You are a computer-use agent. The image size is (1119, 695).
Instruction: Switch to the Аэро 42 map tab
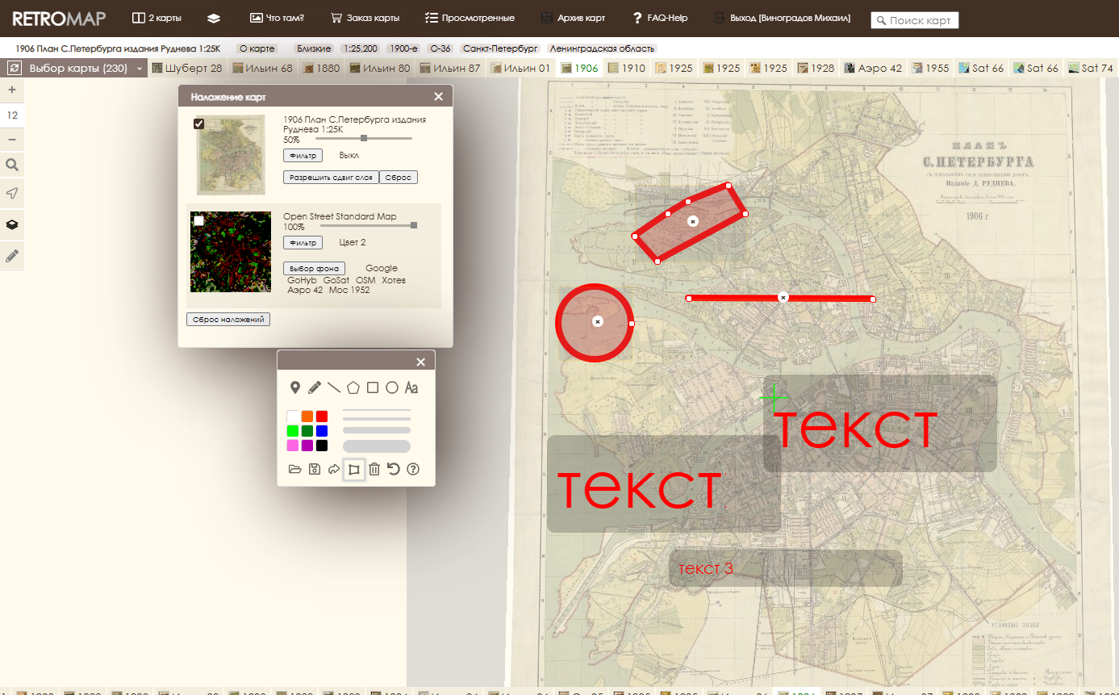(873, 69)
